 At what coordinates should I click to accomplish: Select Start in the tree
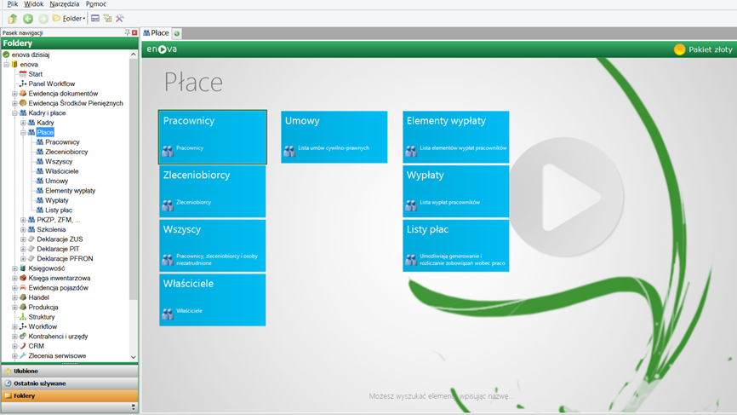35,74
